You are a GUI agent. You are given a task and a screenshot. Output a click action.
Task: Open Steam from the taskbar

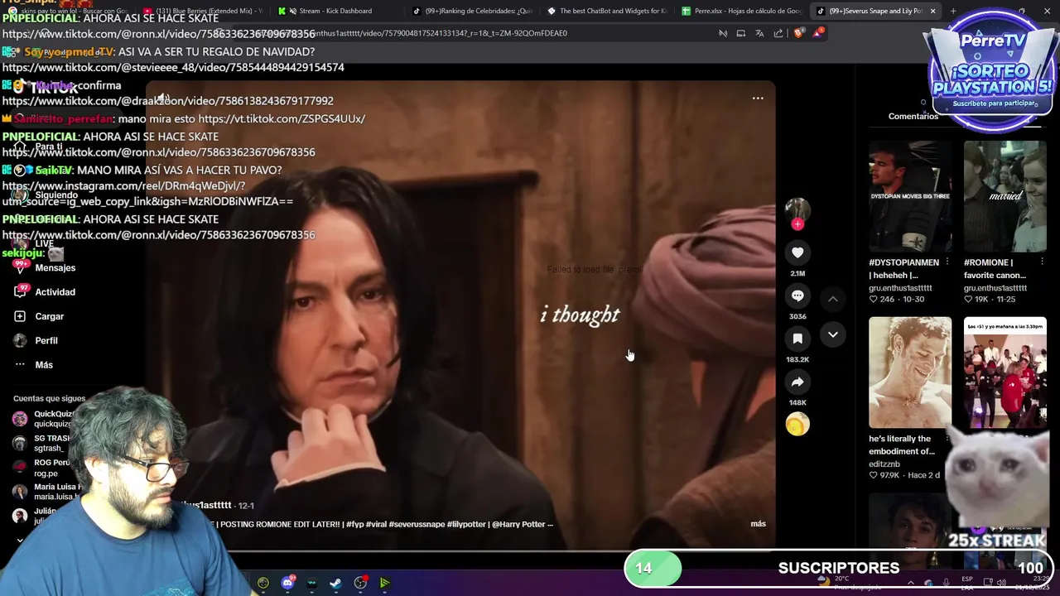[335, 583]
